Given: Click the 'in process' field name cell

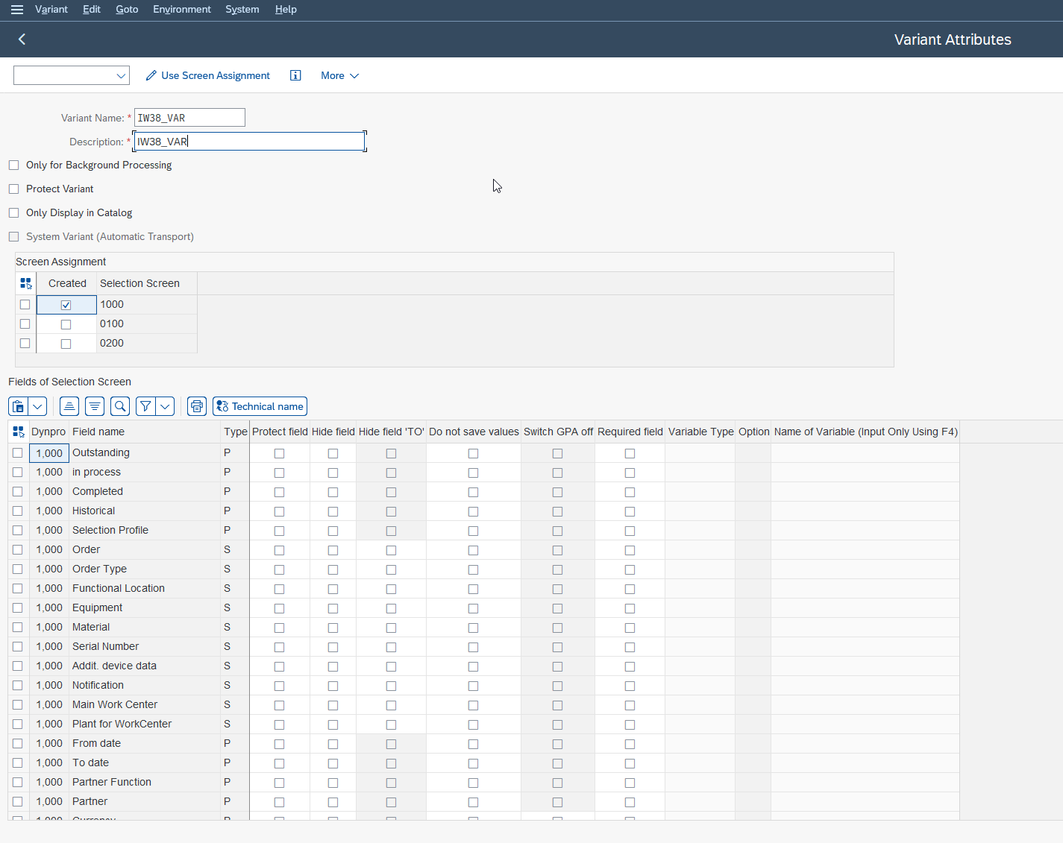Looking at the screenshot, I should pos(145,472).
